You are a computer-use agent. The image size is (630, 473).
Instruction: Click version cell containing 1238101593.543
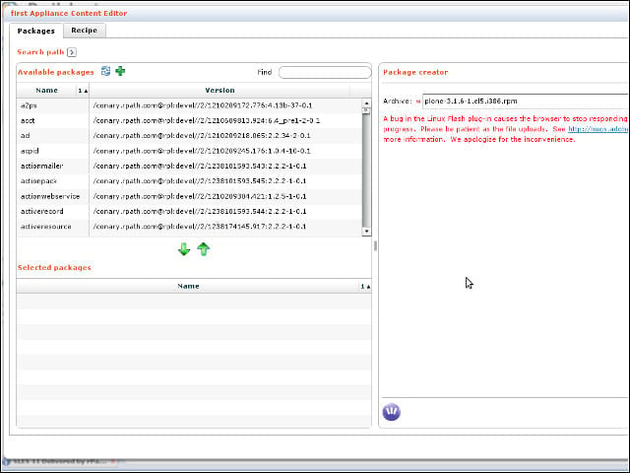click(200, 166)
